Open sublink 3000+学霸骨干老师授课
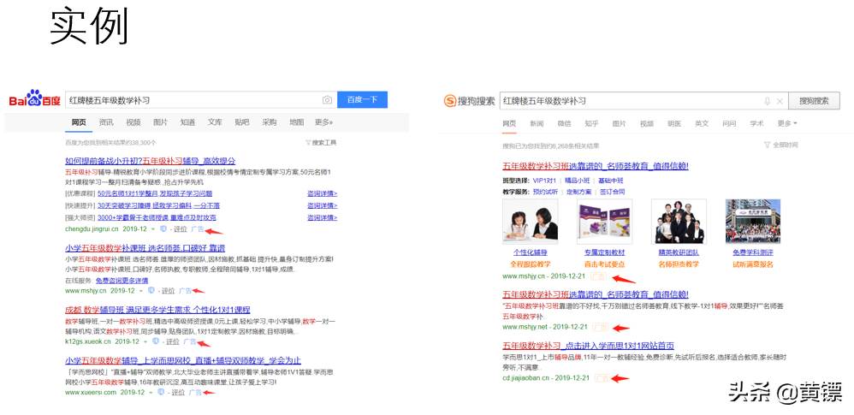Image resolution: width=854 pixels, height=415 pixels. coord(157,217)
